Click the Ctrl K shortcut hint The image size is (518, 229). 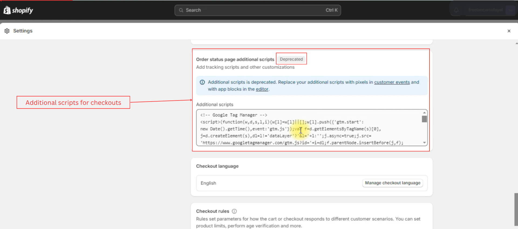332,10
